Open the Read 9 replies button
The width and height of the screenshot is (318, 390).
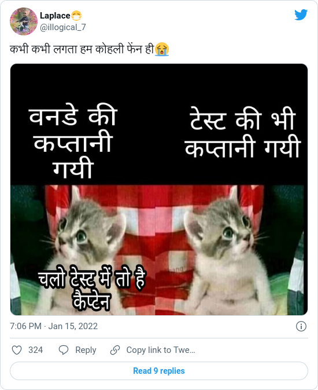click(159, 371)
